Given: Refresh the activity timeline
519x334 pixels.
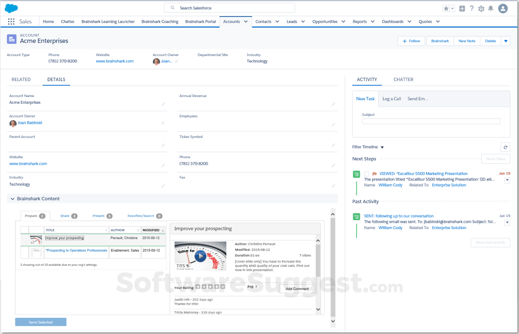Looking at the screenshot, I should point(505,147).
